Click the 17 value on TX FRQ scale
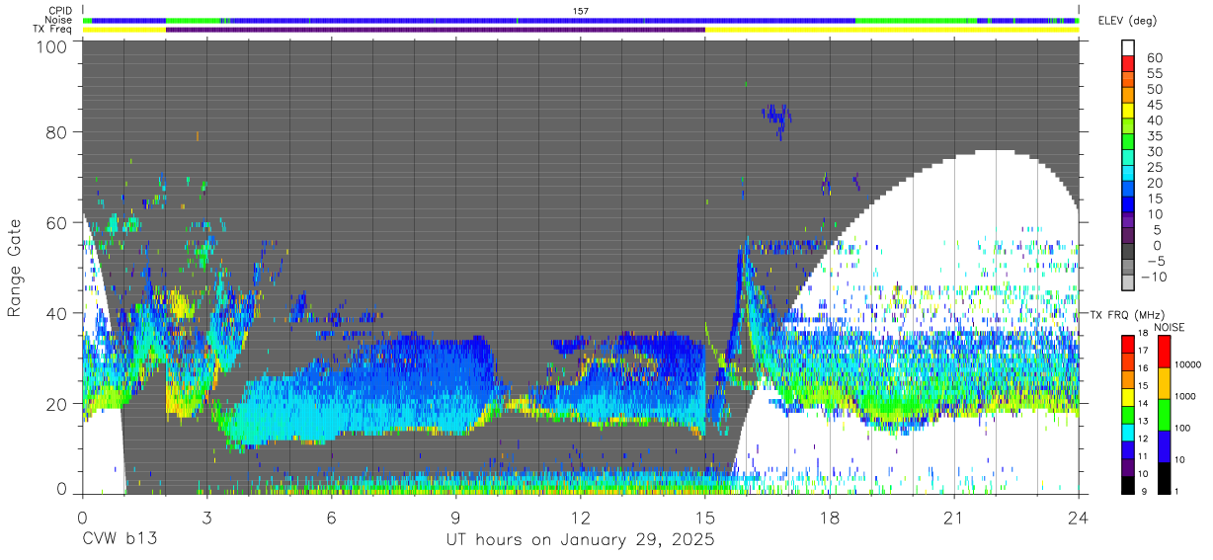1213x560 pixels. tap(1142, 351)
